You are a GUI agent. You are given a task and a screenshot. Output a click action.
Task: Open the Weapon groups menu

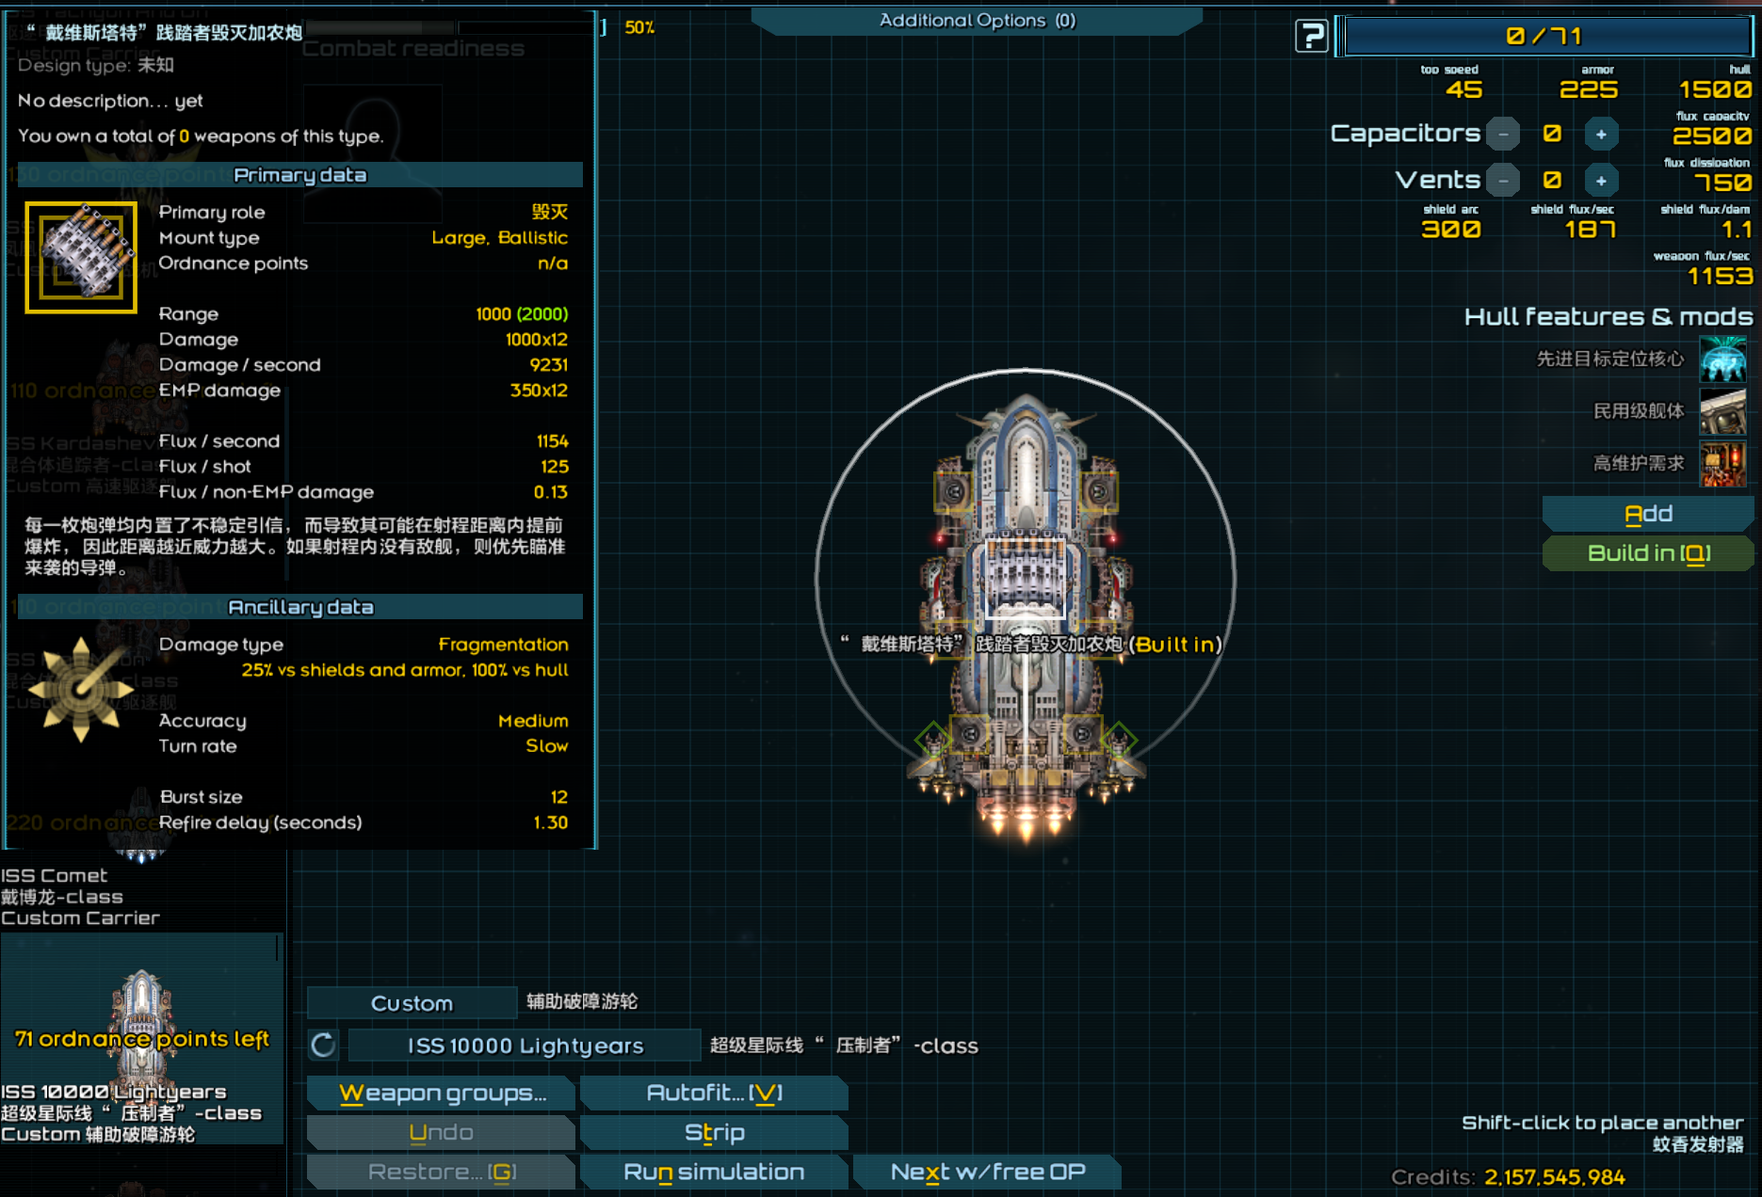442,1093
